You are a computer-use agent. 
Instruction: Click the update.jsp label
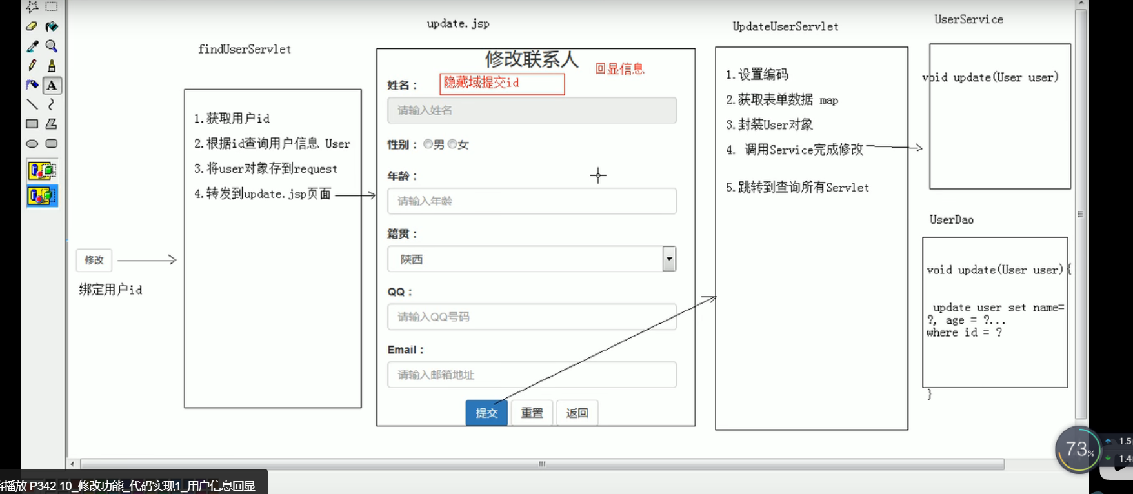[x=458, y=24]
